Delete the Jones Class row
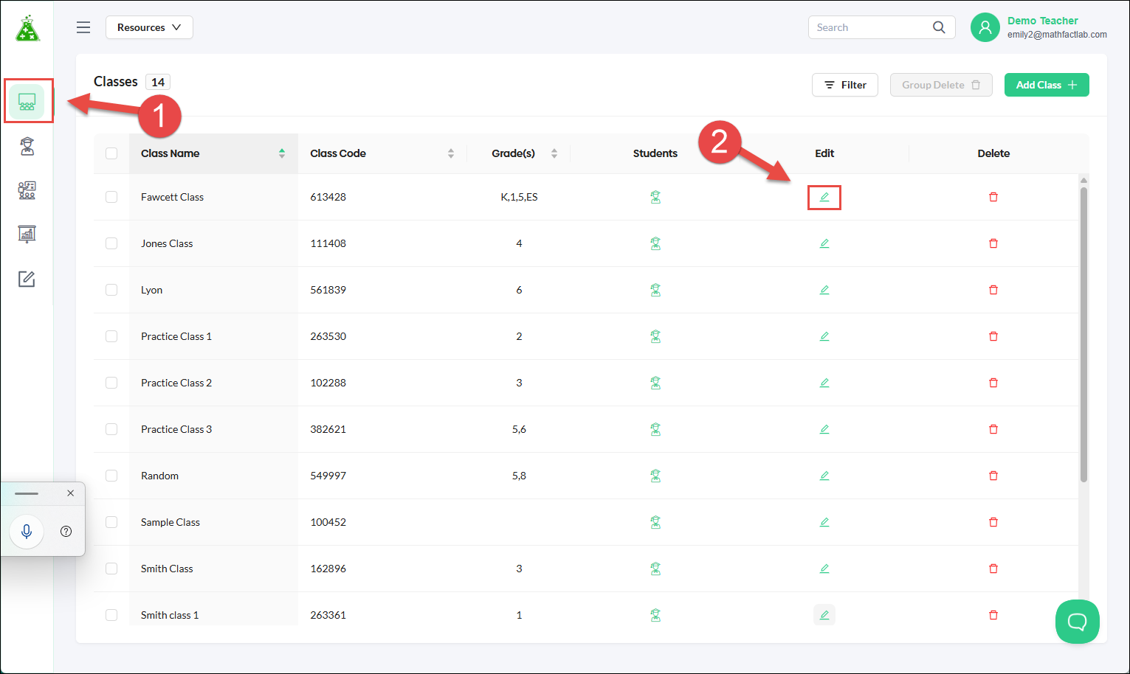 pos(993,243)
